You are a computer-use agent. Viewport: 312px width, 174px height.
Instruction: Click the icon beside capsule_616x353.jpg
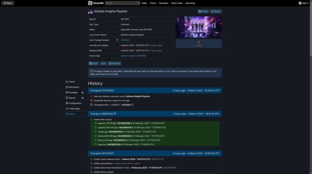coord(95,128)
